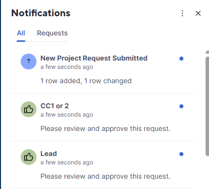Image resolution: width=209 pixels, height=189 pixels.
Task: Open the three-dot notifications options menu
Action: 182,13
